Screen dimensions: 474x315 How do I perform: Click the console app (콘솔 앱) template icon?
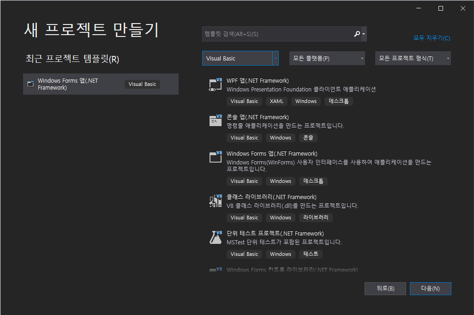click(x=216, y=121)
